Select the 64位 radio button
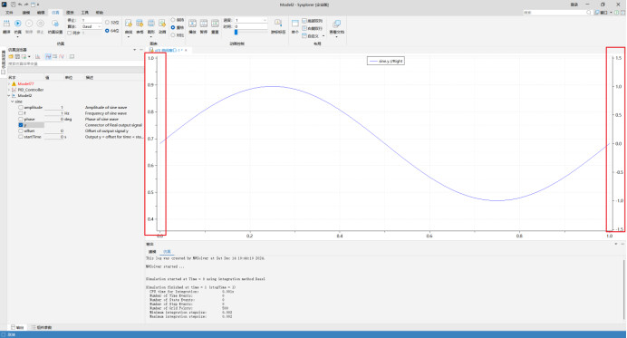 [x=107, y=31]
